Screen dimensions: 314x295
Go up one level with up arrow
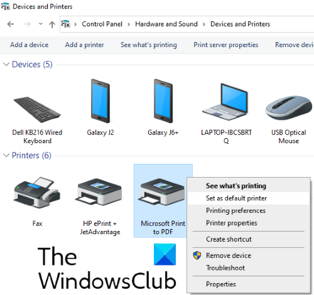point(52,24)
